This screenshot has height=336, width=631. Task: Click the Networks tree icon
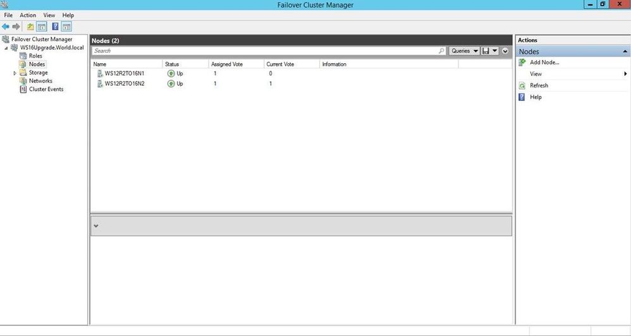pos(23,81)
